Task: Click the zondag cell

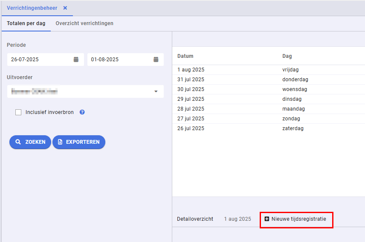Action: click(x=291, y=118)
